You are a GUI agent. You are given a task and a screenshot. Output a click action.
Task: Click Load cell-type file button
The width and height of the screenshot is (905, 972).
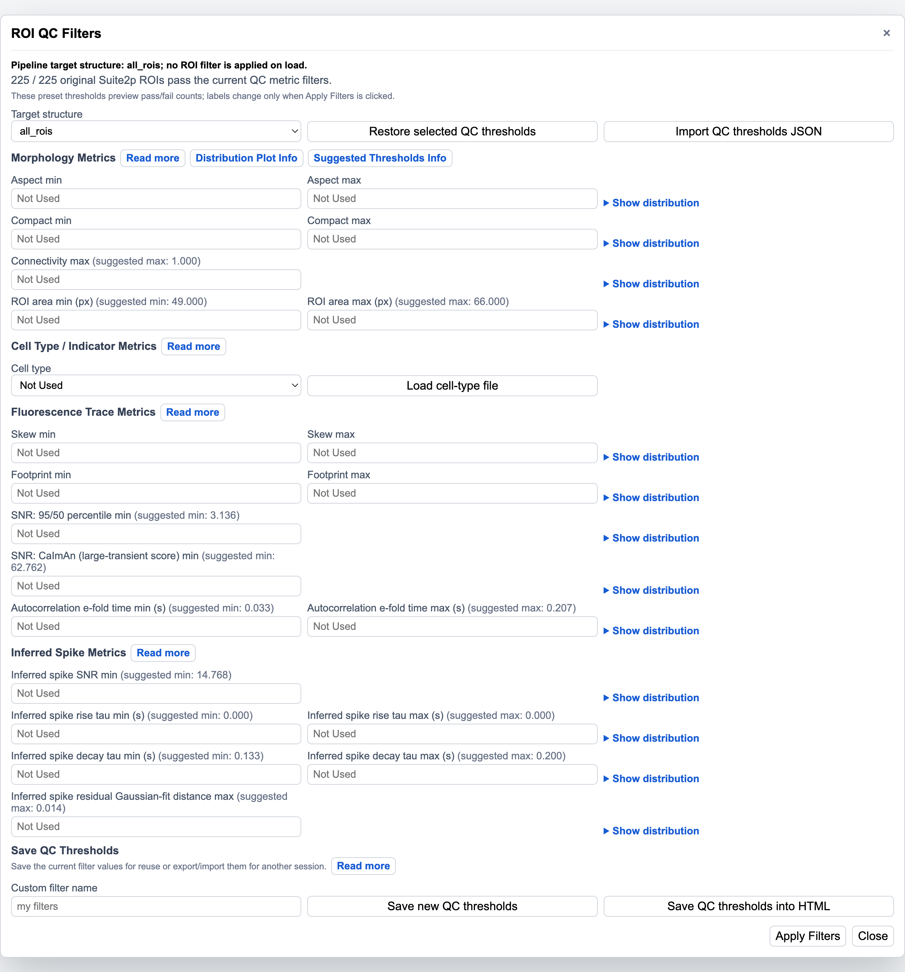(x=452, y=385)
